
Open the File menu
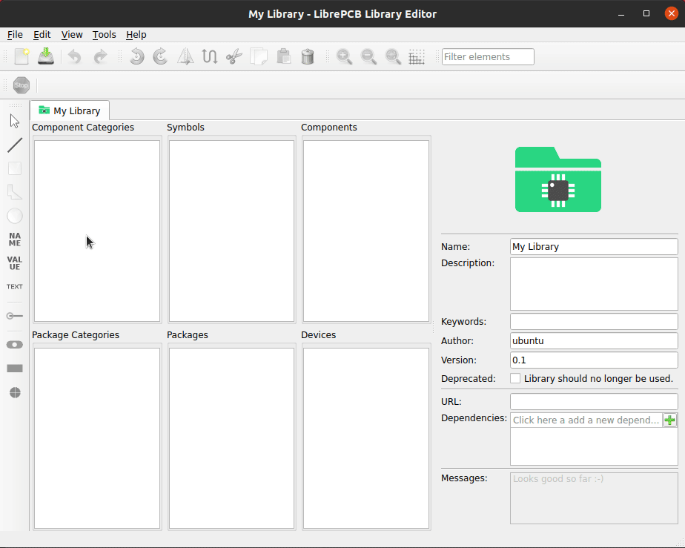15,35
